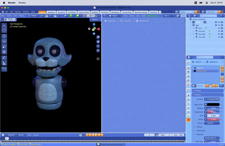Move material slot up
Screen dimensions: 225x146
[222, 78]
